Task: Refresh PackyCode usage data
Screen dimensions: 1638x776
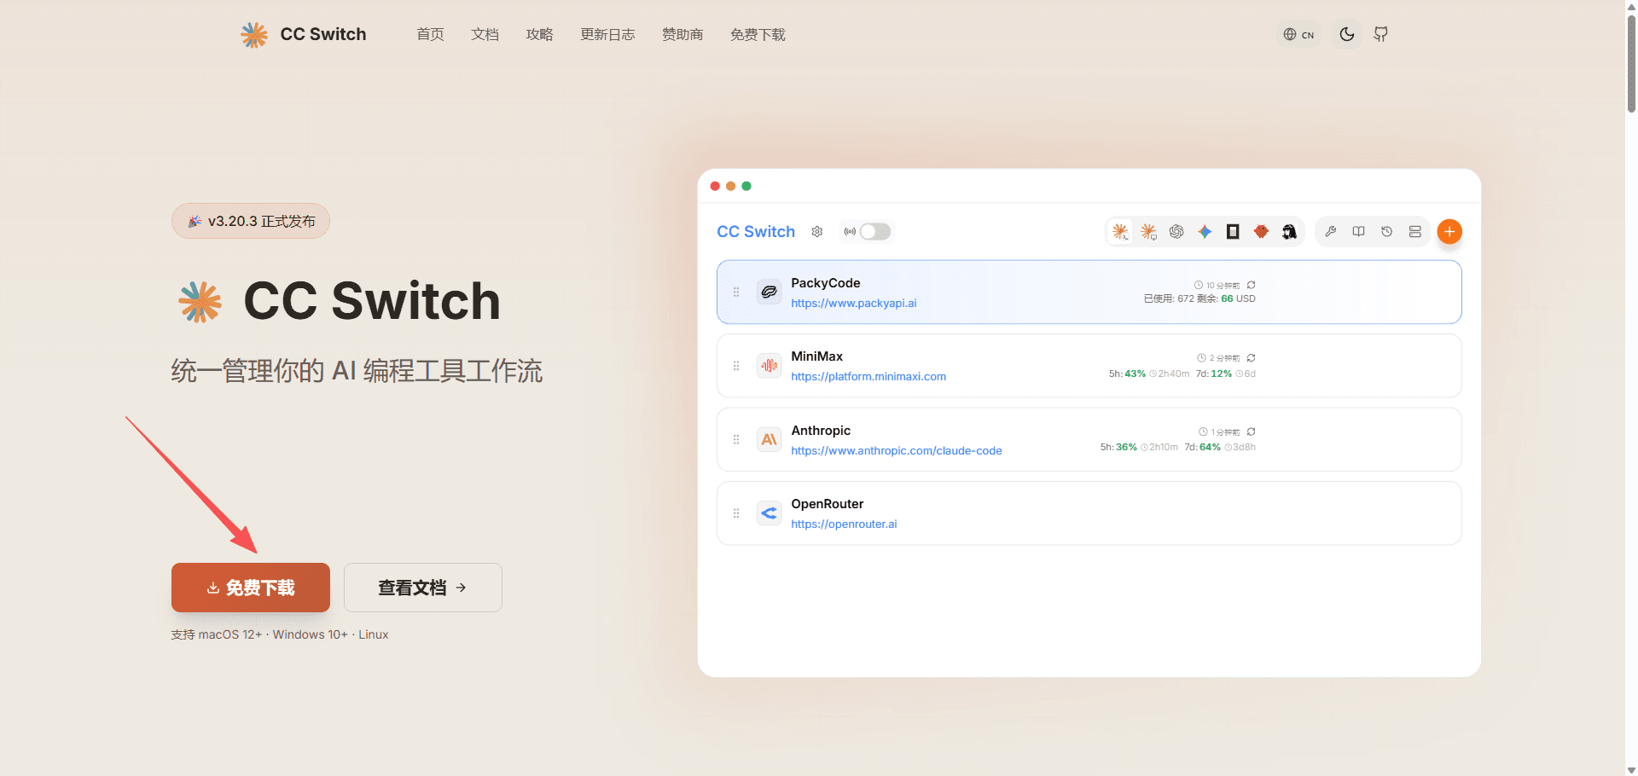Action: (x=1252, y=285)
